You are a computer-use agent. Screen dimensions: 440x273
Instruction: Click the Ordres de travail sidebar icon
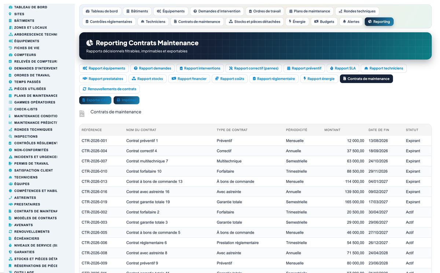click(10, 75)
